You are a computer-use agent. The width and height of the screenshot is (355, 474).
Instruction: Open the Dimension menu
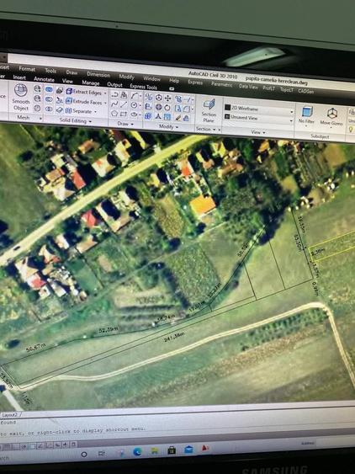click(98, 74)
